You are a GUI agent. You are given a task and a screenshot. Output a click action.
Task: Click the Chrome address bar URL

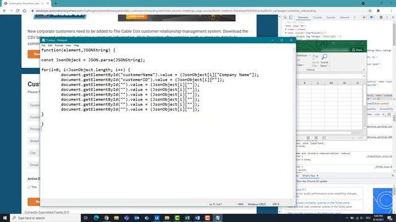[176, 11]
